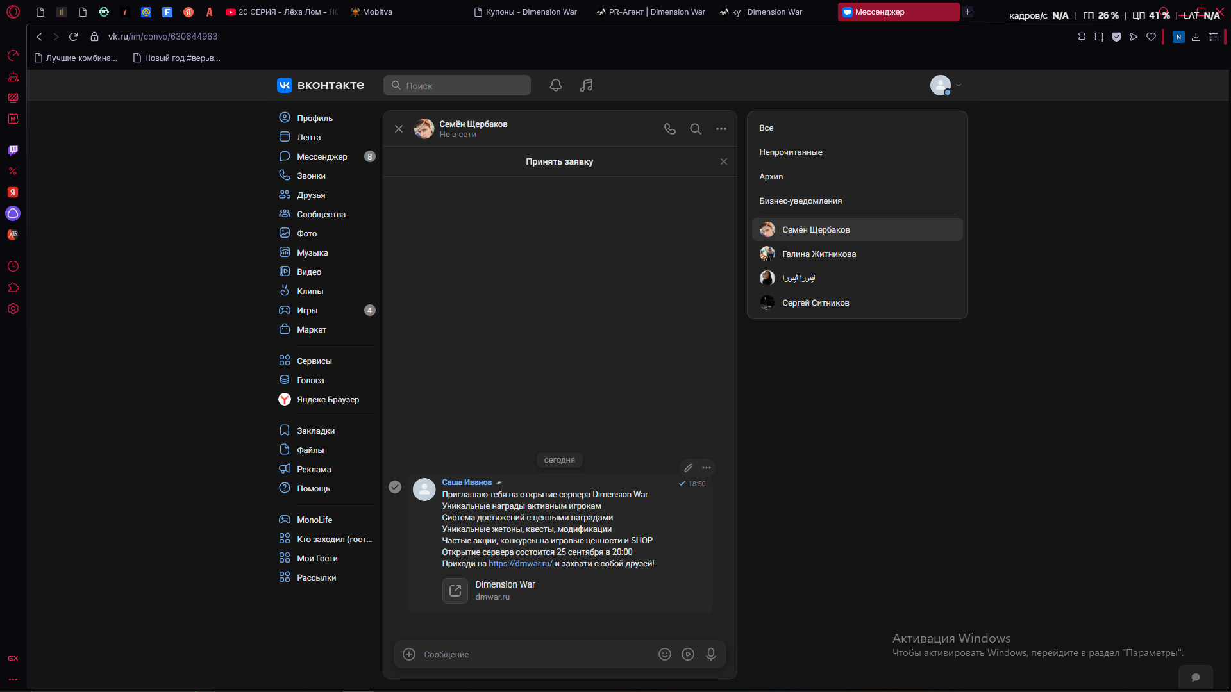The image size is (1231, 692).
Task: Switch to Купоны - Dimension War tab
Action: [526, 12]
